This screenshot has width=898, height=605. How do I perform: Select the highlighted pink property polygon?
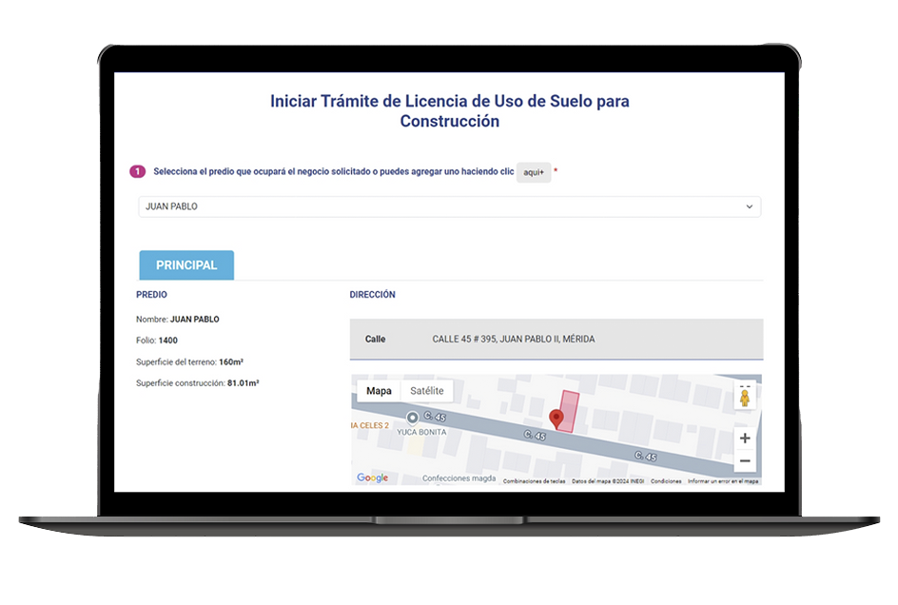click(570, 407)
